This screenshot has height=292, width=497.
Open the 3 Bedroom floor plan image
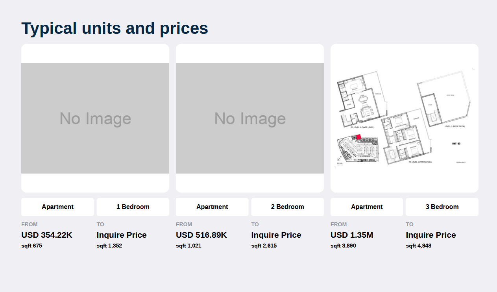tap(405, 118)
